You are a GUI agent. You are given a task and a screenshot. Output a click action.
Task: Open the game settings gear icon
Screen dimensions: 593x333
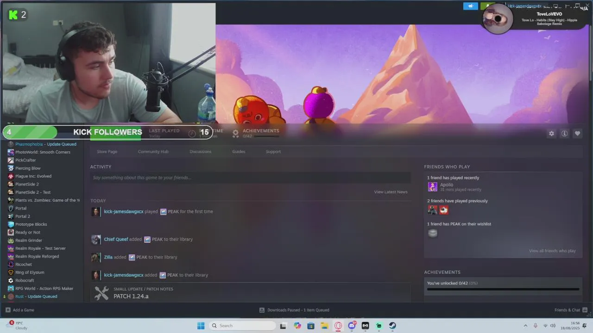[x=551, y=133]
